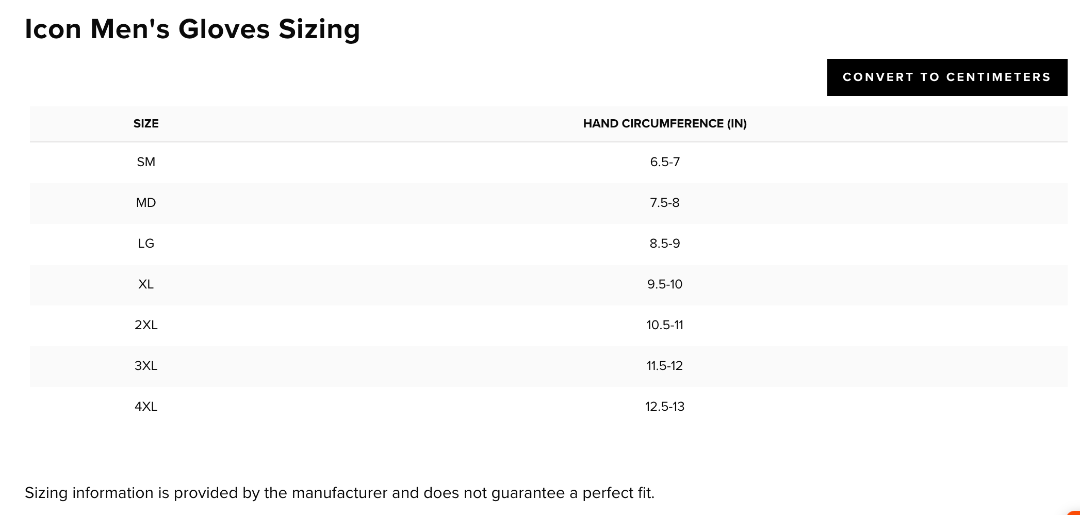Click the SM size cell
Screen dimensions: 1080x515
tap(146, 162)
